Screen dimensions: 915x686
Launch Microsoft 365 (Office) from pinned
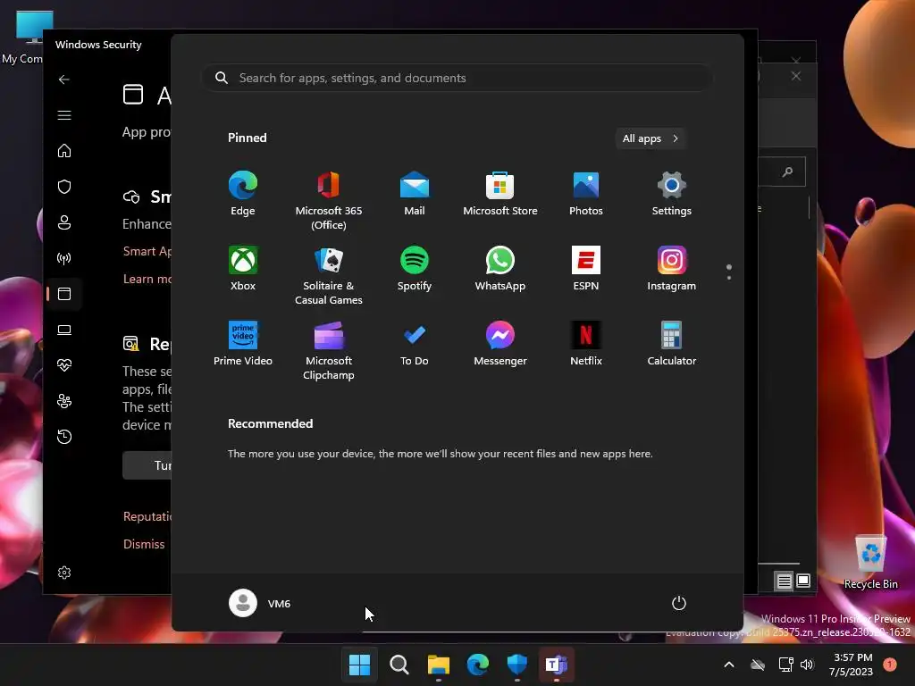[x=329, y=200]
